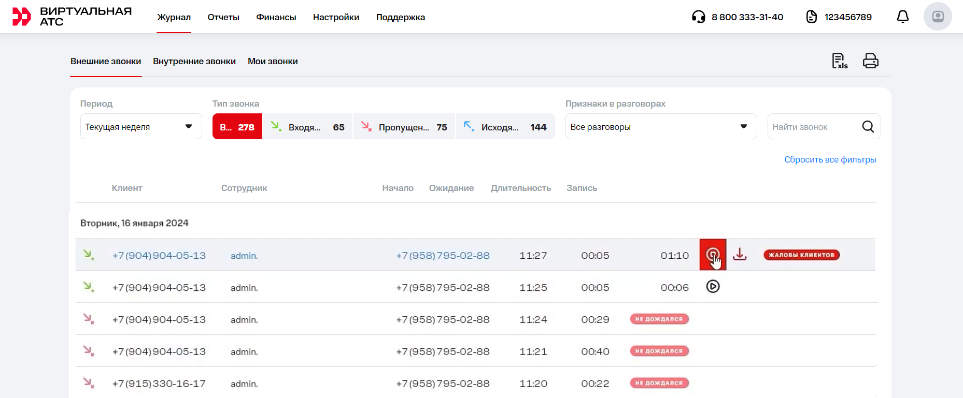Click the search magnifier icon
This screenshot has height=398, width=963.
click(868, 127)
